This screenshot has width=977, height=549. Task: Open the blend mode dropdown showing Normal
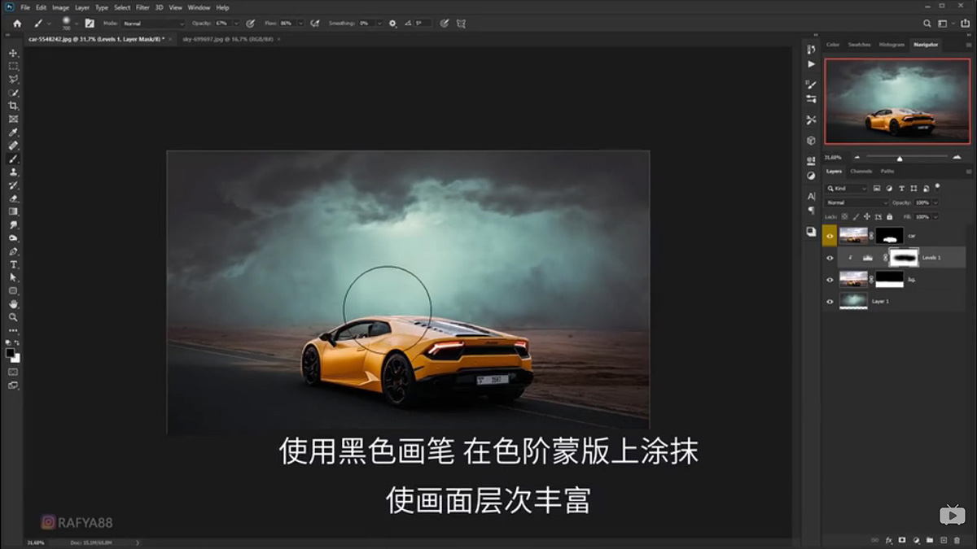(856, 203)
